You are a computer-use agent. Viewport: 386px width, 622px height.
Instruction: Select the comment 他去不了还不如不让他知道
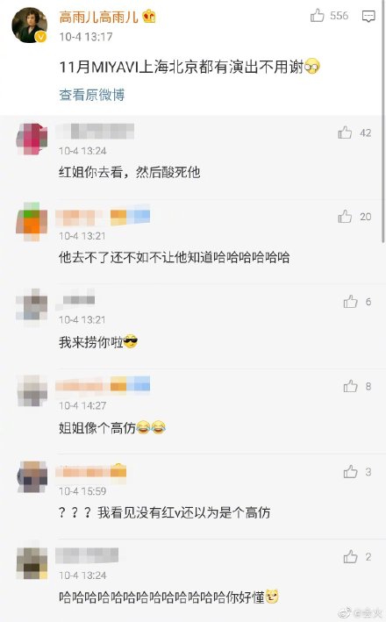175,257
